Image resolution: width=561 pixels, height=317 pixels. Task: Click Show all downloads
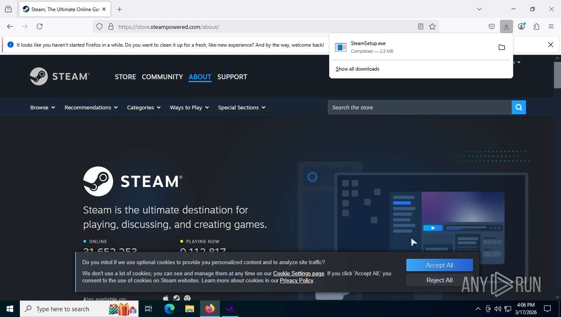(358, 69)
